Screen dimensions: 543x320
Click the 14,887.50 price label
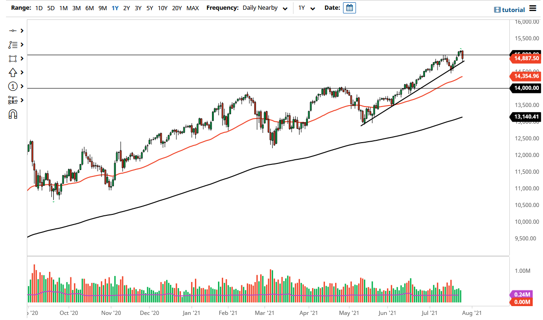tap(525, 58)
